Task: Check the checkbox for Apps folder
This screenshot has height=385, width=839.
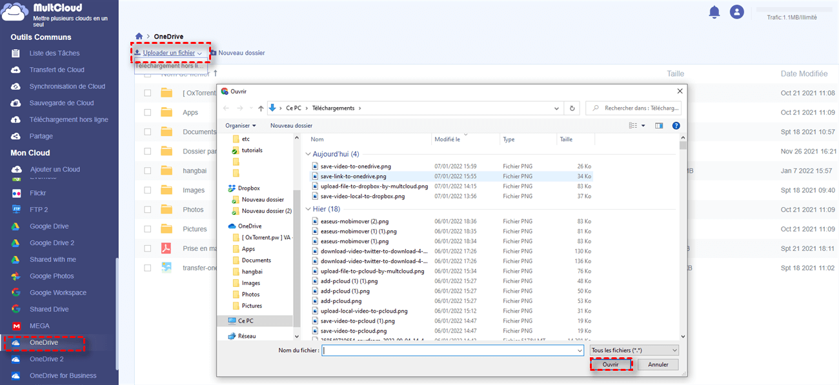Action: pyautogui.click(x=148, y=112)
